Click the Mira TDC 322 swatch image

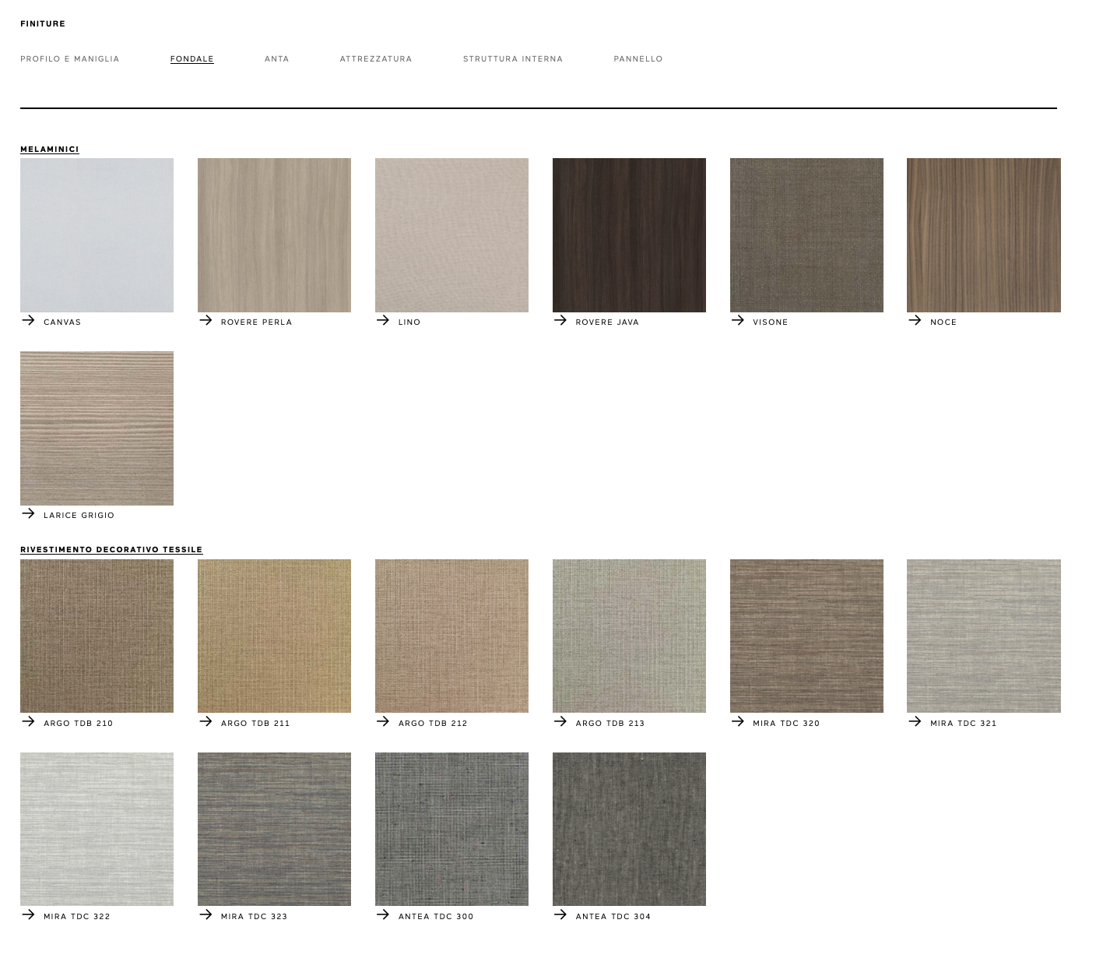97,829
